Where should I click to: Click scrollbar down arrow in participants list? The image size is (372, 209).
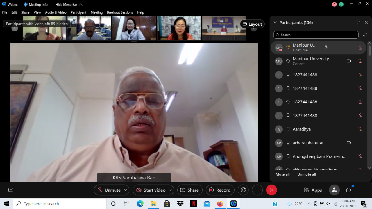point(369,168)
